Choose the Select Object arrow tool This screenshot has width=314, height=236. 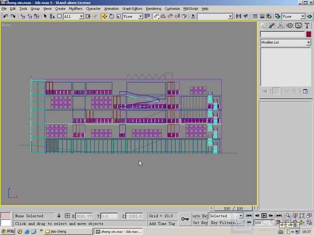pyautogui.click(x=45, y=16)
